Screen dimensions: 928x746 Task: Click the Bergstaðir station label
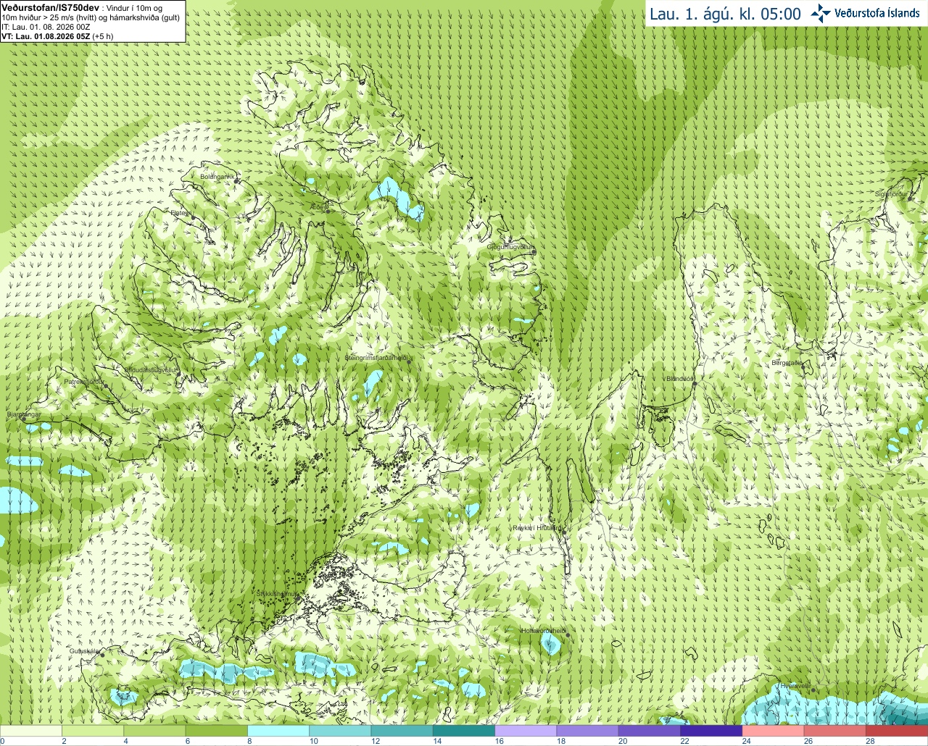(787, 363)
